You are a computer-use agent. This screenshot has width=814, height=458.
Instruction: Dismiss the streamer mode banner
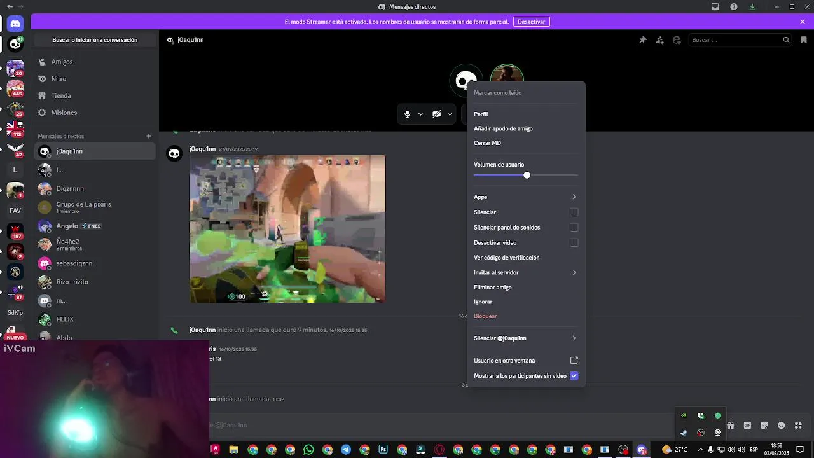coord(803,22)
